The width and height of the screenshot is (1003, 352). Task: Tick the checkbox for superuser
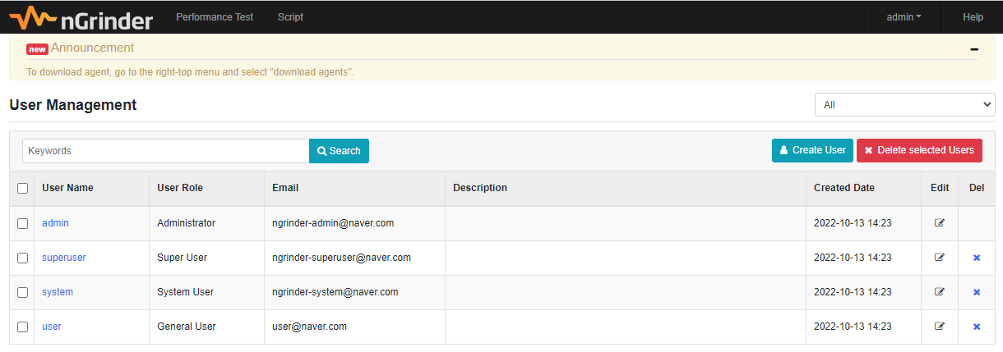(22, 258)
